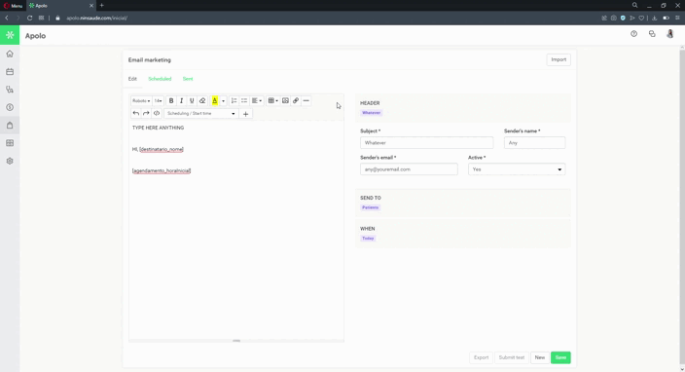Open the paragraph alignment dropdown
685x372 pixels.
tap(257, 101)
